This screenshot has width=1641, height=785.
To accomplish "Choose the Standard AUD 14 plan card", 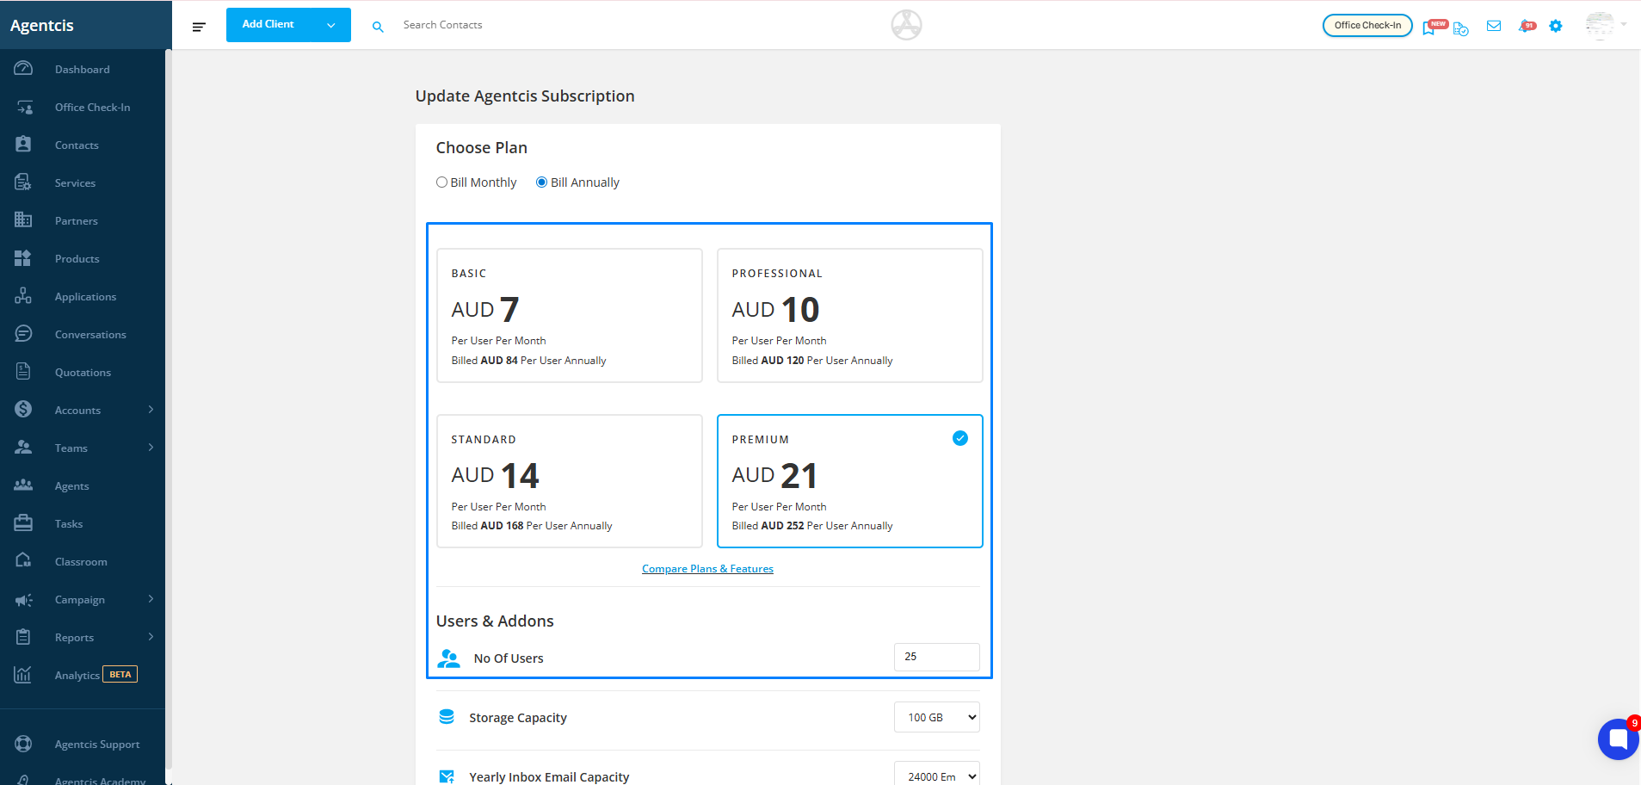I will [x=570, y=481].
